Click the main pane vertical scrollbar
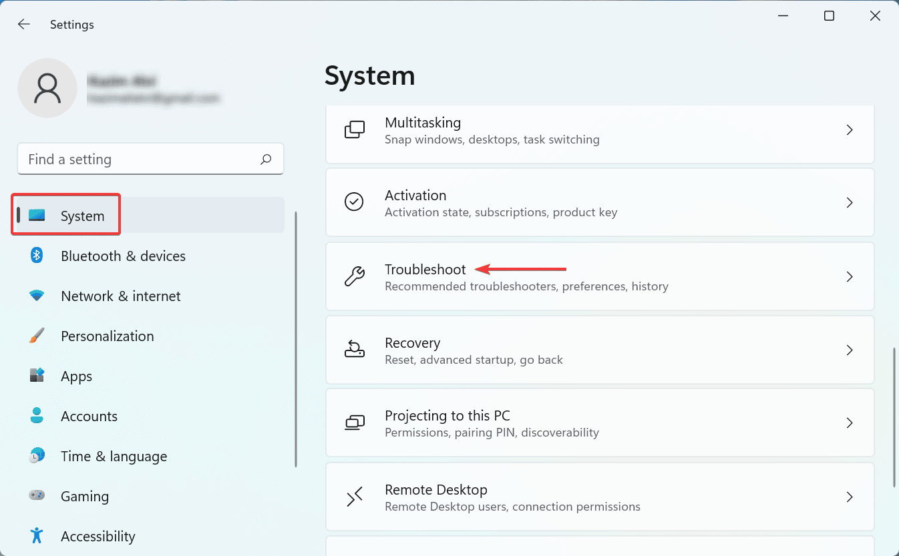Screen dimensions: 899x556 [x=894, y=418]
